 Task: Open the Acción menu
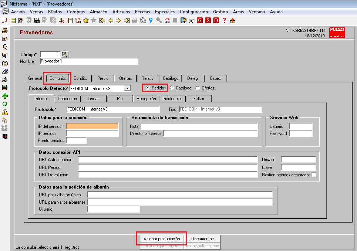tap(18, 12)
